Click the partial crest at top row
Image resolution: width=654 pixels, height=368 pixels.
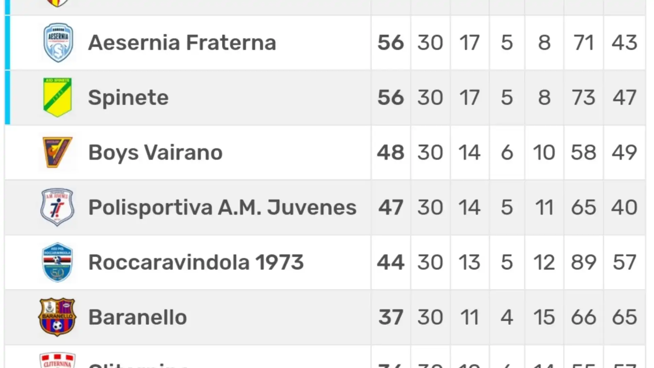pos(57,3)
